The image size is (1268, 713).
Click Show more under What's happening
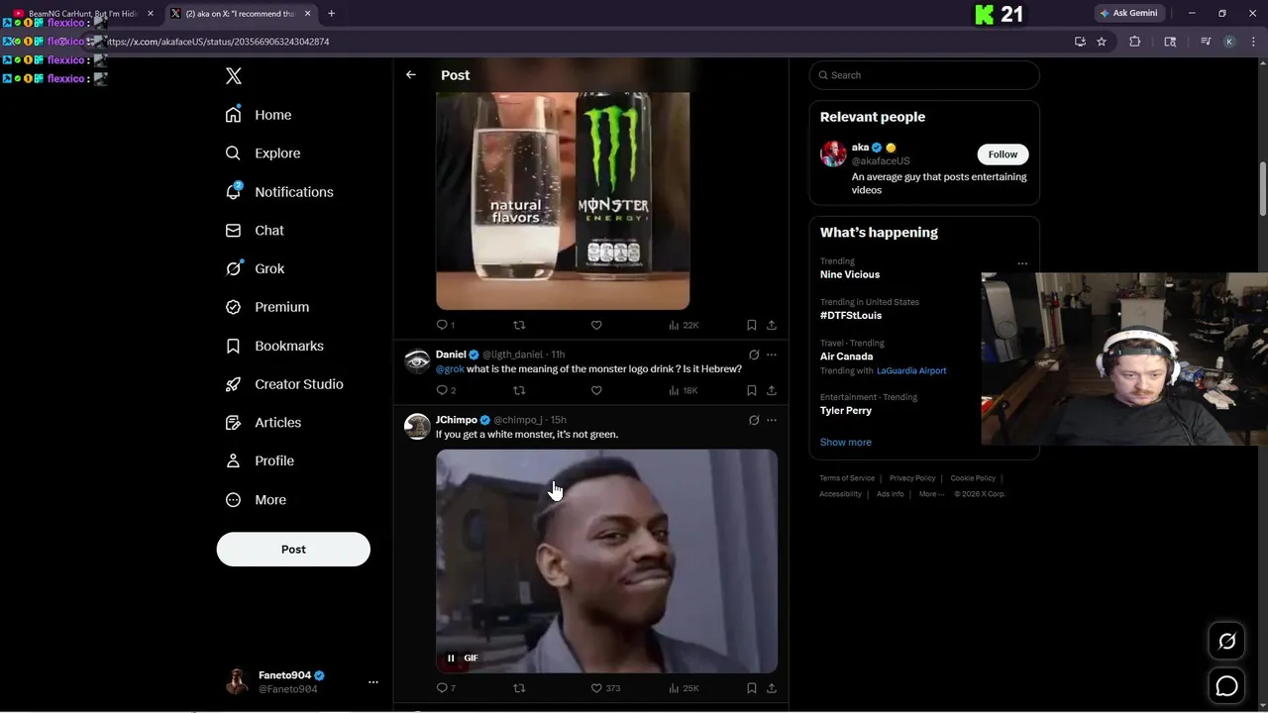click(846, 442)
